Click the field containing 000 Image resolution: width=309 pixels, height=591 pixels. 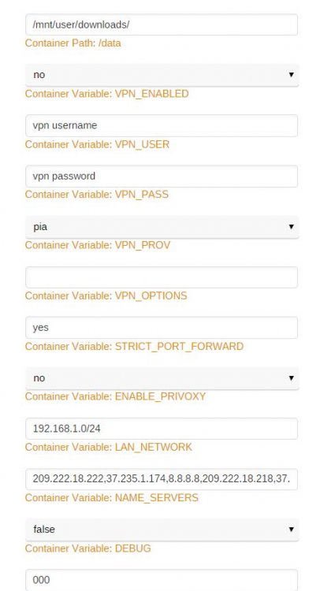click(x=162, y=580)
